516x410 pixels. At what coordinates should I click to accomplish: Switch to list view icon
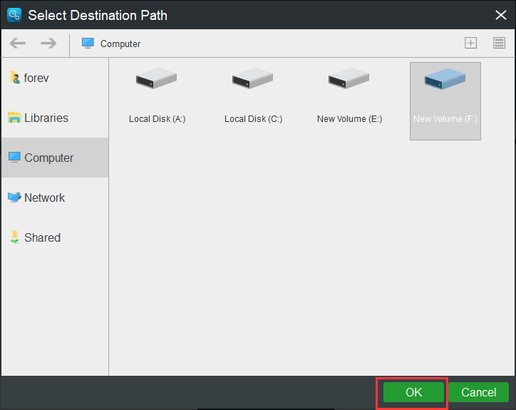click(499, 43)
